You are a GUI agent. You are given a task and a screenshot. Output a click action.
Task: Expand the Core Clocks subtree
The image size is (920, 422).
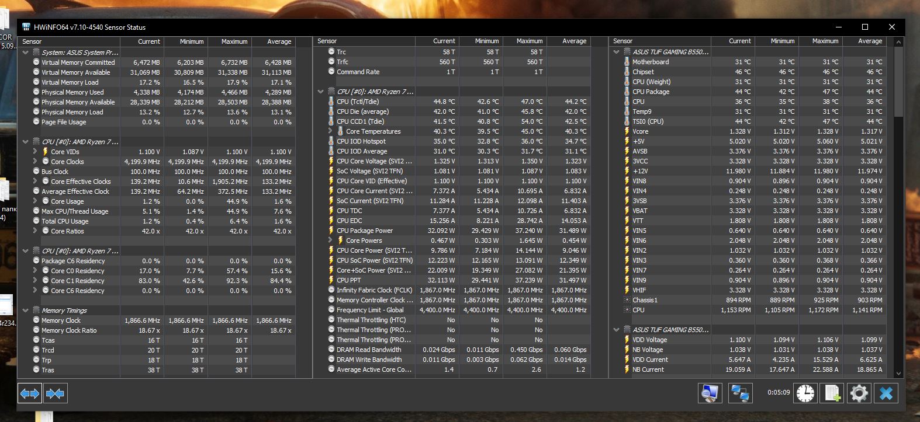pyautogui.click(x=36, y=162)
